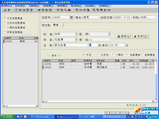This screenshot has height=119, width=159.
Task: Click the 简码 input field
Action: click(x=100, y=40)
